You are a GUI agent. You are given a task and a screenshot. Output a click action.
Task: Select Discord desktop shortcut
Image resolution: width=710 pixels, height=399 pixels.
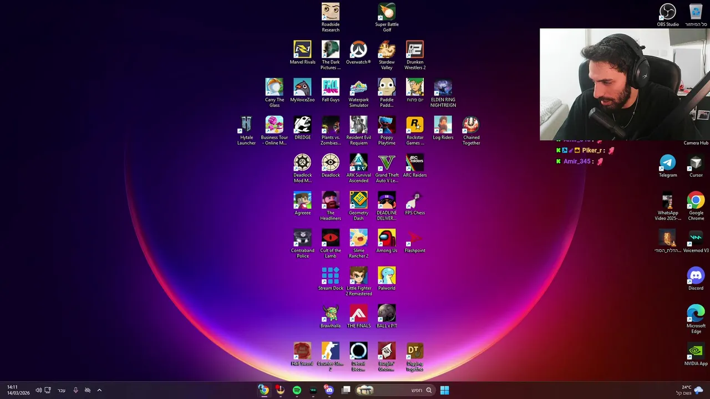696,279
